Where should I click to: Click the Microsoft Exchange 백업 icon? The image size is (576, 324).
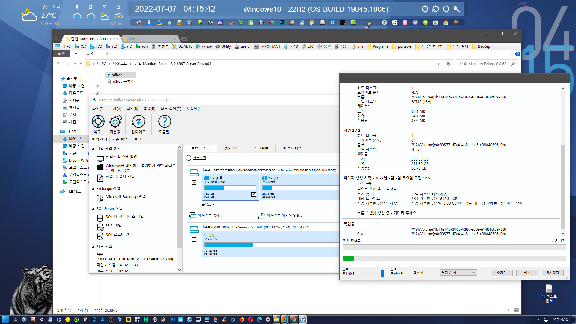[x=100, y=198]
